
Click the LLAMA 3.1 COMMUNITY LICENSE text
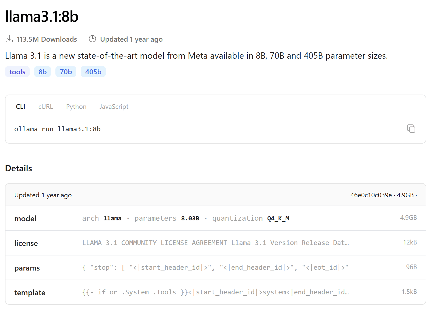pyautogui.click(x=154, y=243)
